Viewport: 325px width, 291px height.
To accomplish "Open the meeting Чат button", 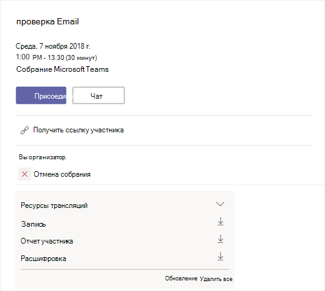I will [x=99, y=96].
